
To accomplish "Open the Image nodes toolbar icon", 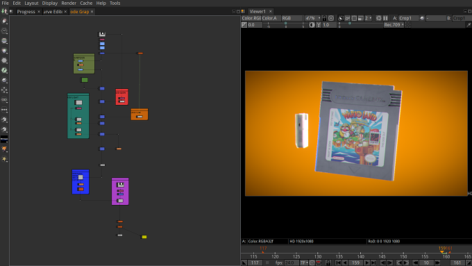I will 4,21.
